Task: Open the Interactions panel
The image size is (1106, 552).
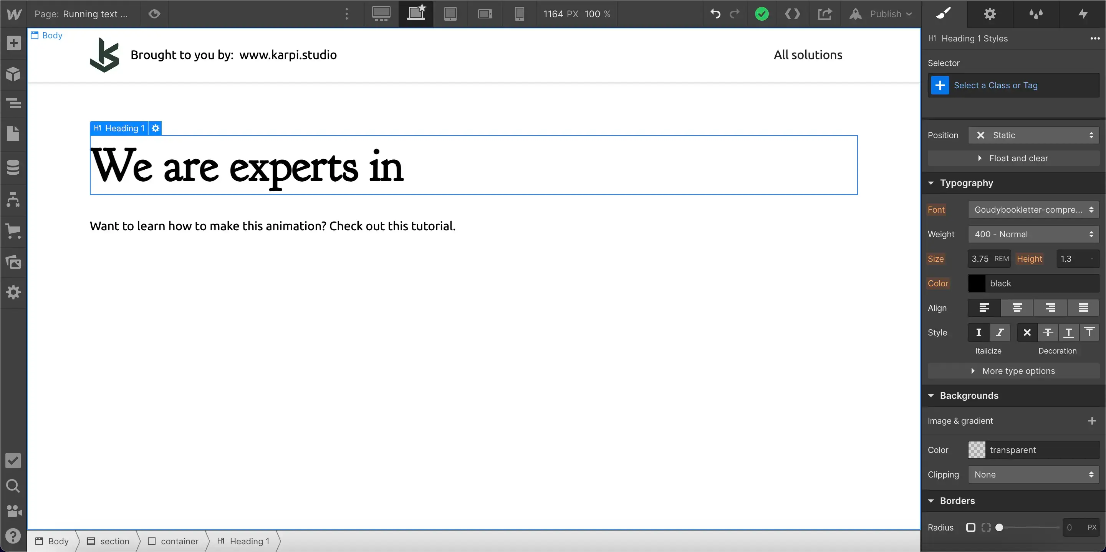Action: coord(1082,14)
